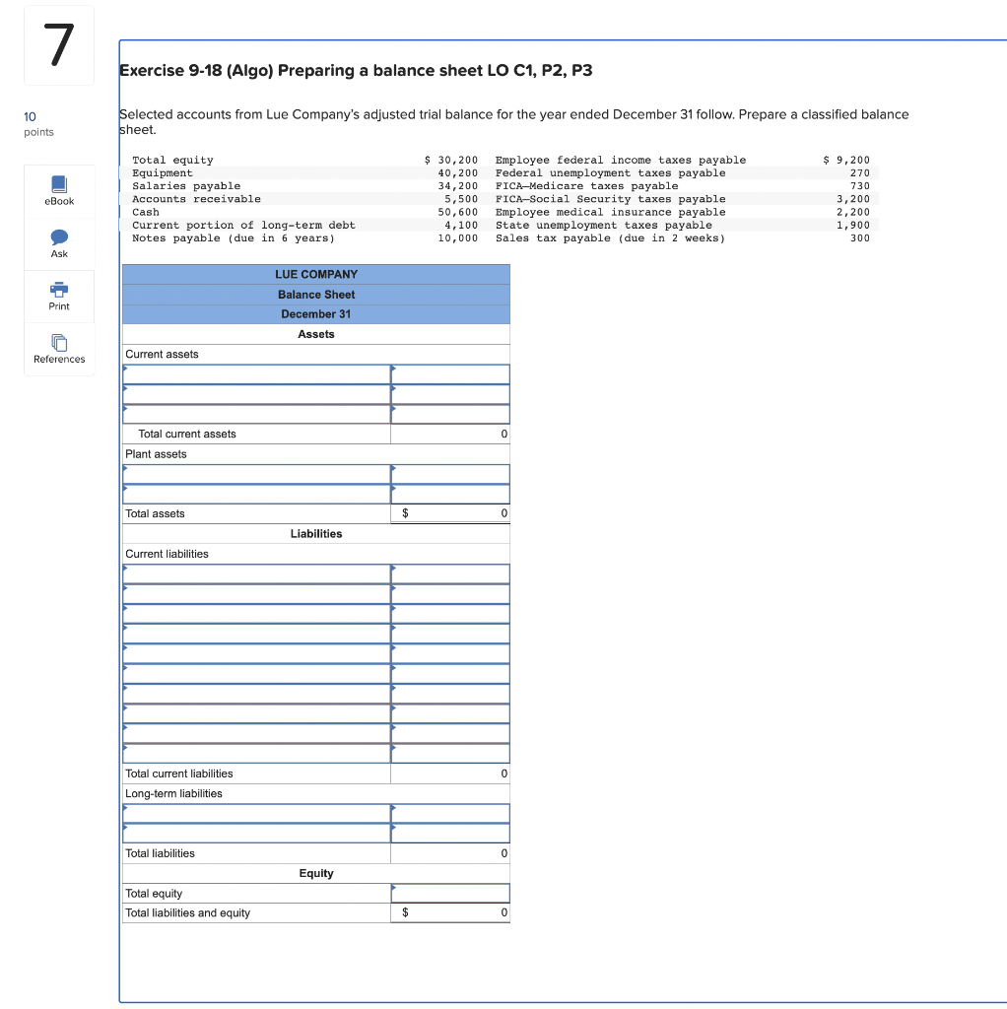This screenshot has height=1009, width=1007.
Task: Open the second Plant assets account selector
Action: pyautogui.click(x=255, y=494)
